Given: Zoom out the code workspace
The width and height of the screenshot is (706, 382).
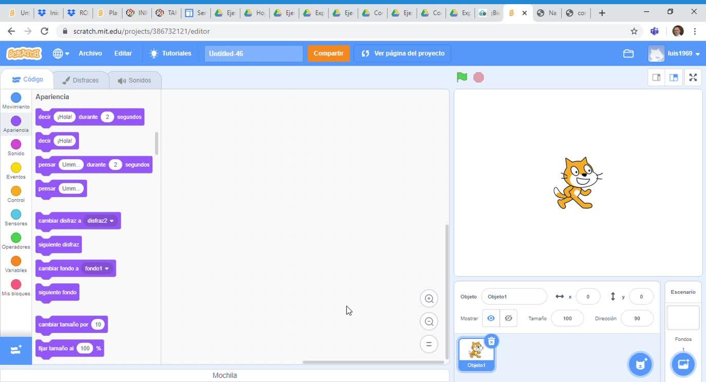Looking at the screenshot, I should [429, 321].
